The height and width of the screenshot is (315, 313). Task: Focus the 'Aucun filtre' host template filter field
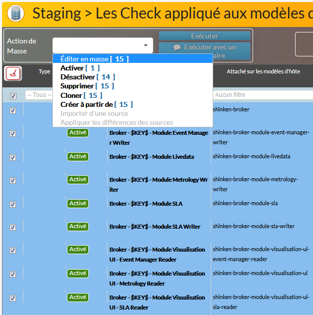(263, 95)
